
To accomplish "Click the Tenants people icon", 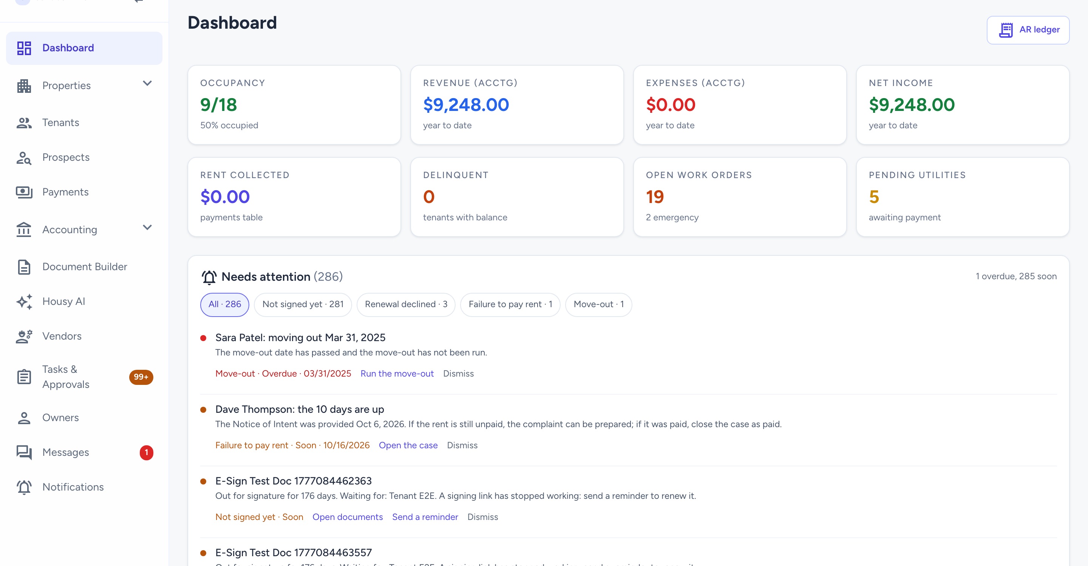I will (24, 123).
